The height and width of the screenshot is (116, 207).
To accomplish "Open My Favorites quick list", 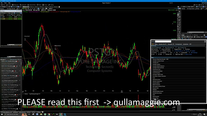I will (x=155, y=49).
